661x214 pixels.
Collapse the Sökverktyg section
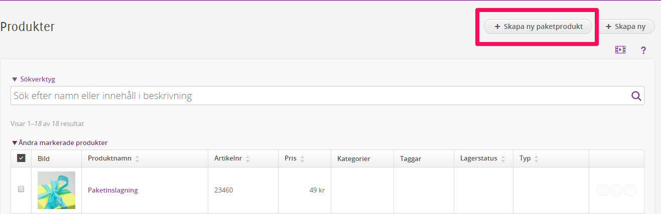click(x=33, y=79)
